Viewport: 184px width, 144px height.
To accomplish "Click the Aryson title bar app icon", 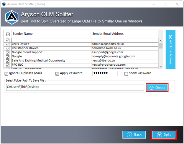I will point(4,4).
